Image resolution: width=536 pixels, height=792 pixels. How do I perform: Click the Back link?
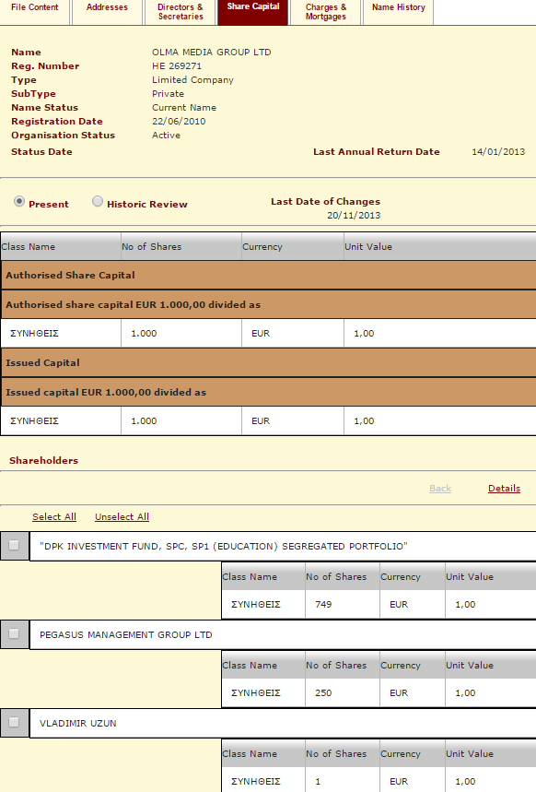pos(440,489)
